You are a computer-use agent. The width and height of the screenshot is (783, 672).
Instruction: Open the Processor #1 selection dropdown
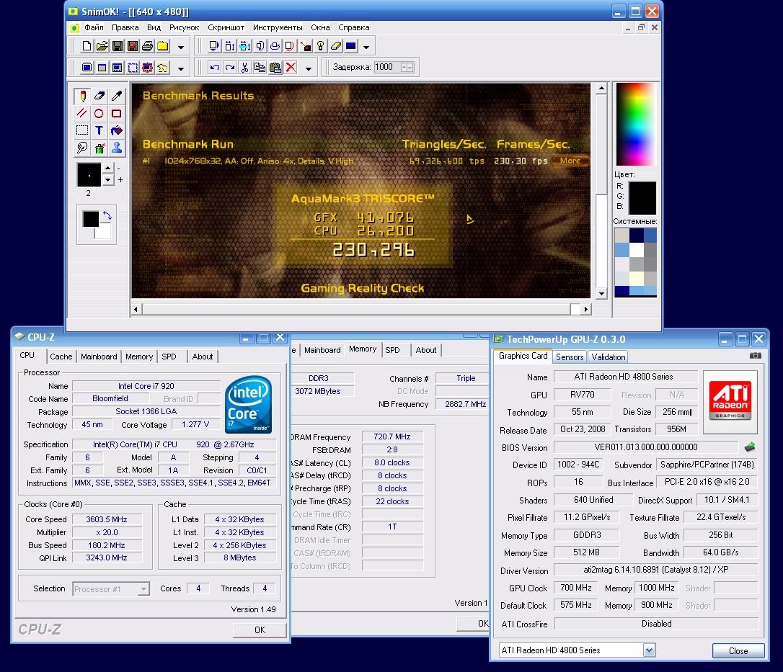coord(143,589)
